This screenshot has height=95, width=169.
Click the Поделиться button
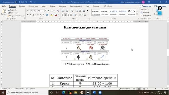(x=145, y=6)
